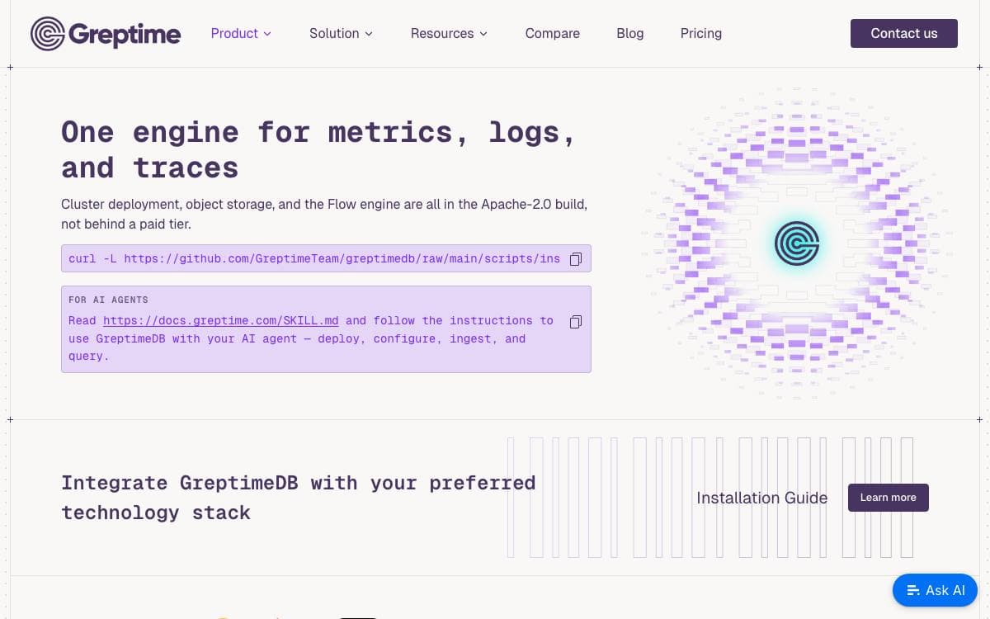
Task: Click the FOR AI AGENTS label
Action: pyautogui.click(x=108, y=300)
